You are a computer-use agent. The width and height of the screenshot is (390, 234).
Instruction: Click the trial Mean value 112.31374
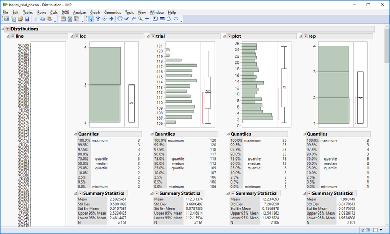pyautogui.click(x=194, y=199)
